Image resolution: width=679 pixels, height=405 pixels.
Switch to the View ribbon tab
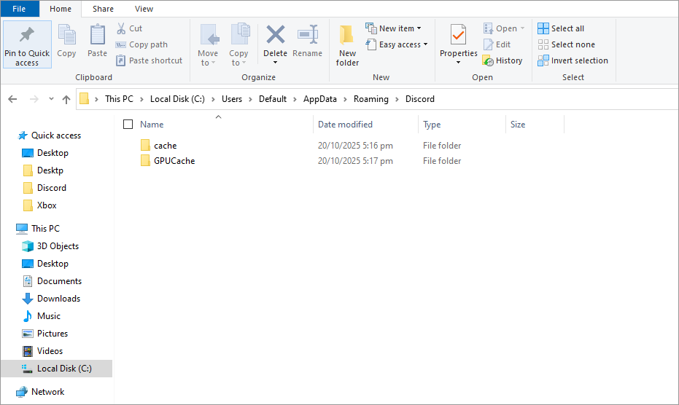144,9
